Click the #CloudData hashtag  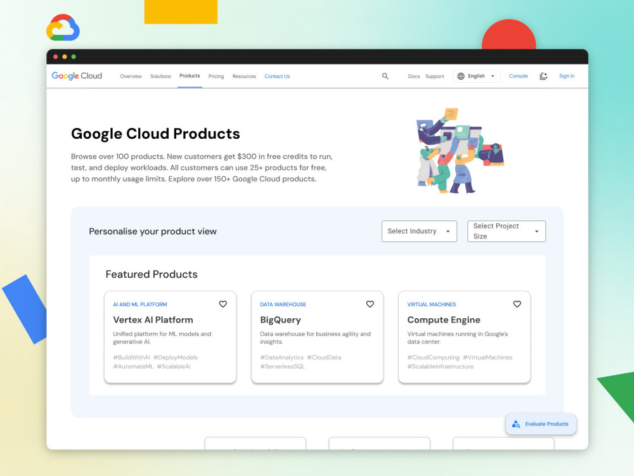tap(324, 357)
